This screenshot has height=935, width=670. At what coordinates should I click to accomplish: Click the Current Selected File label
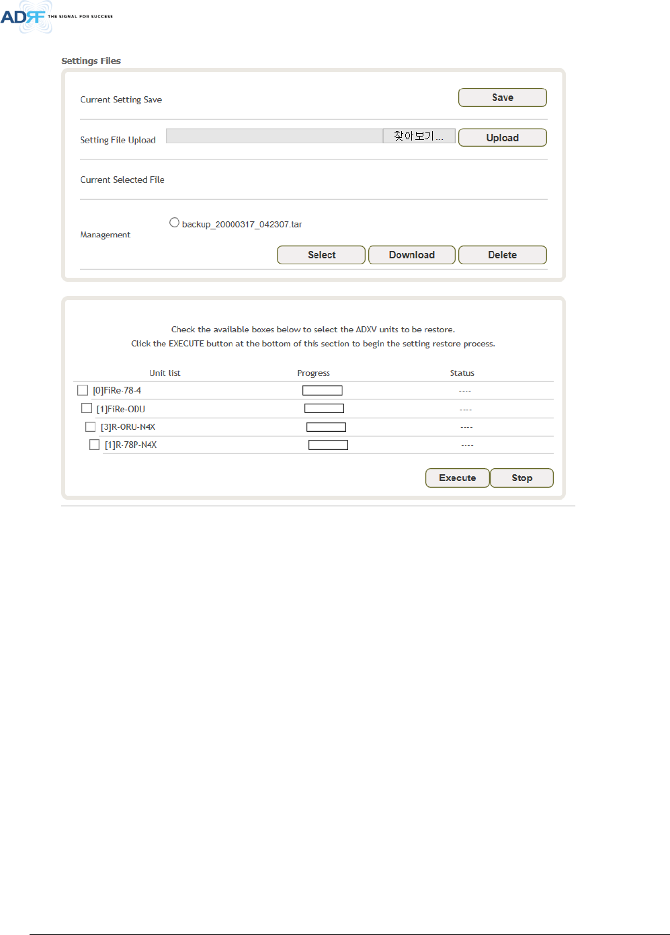122,180
